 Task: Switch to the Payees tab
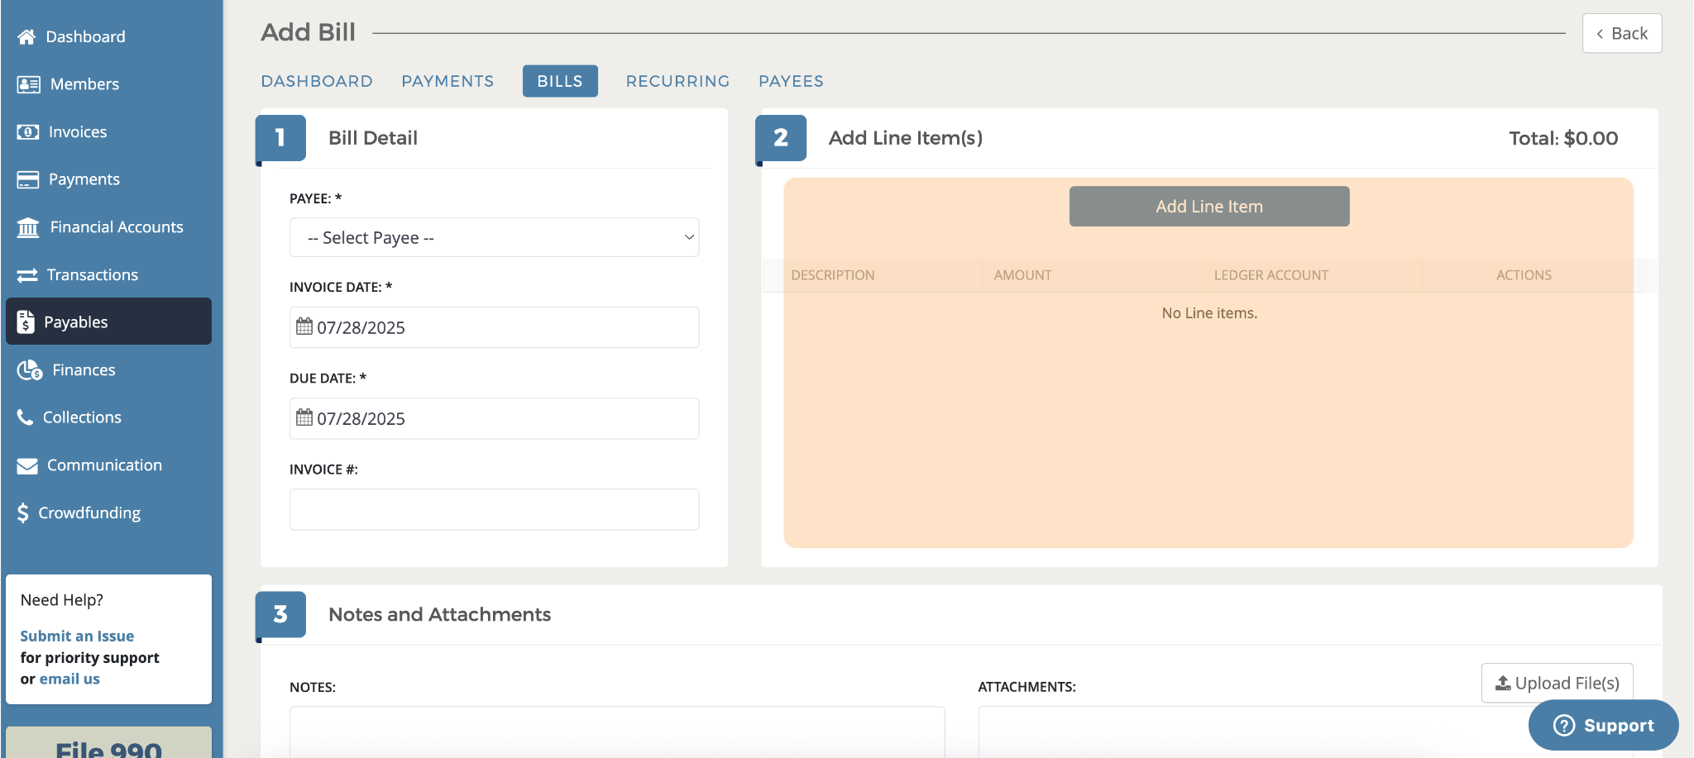791,81
